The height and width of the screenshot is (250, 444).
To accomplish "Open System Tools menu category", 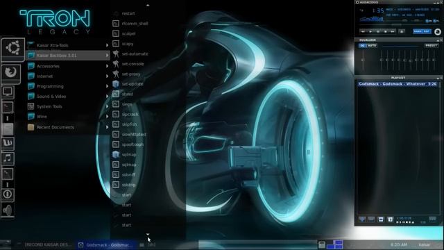I will [x=68, y=106].
